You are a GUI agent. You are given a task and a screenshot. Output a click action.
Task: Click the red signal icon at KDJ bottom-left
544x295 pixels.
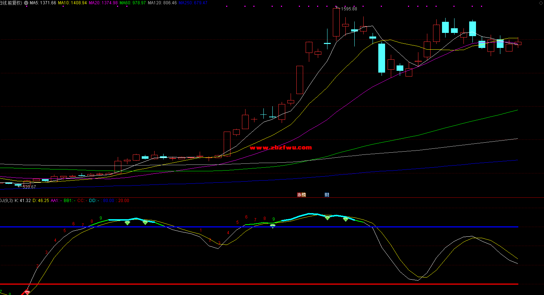click(27, 292)
